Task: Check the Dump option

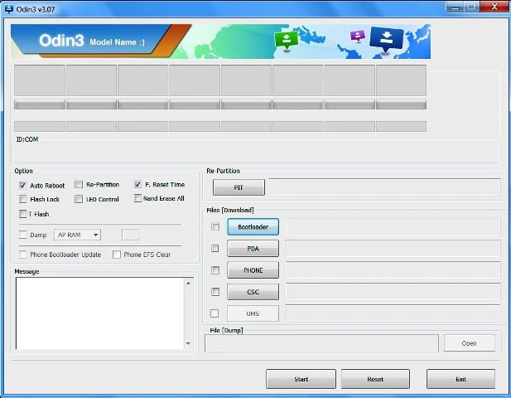Action: tap(23, 235)
